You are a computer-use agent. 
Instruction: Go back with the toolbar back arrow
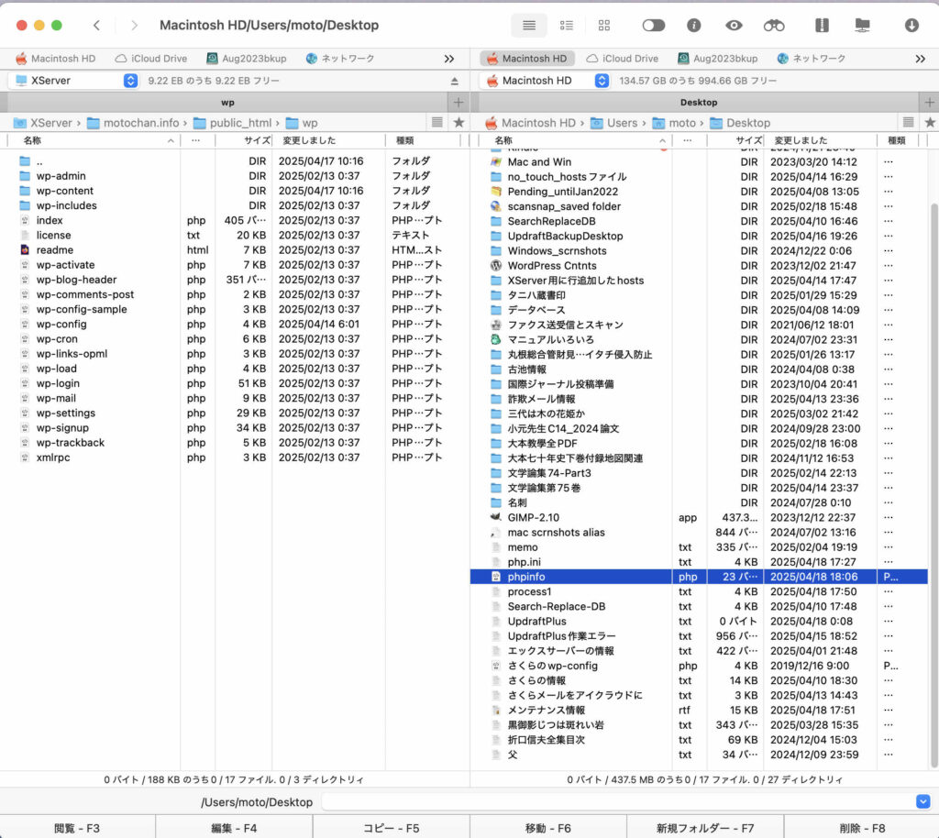(x=96, y=25)
